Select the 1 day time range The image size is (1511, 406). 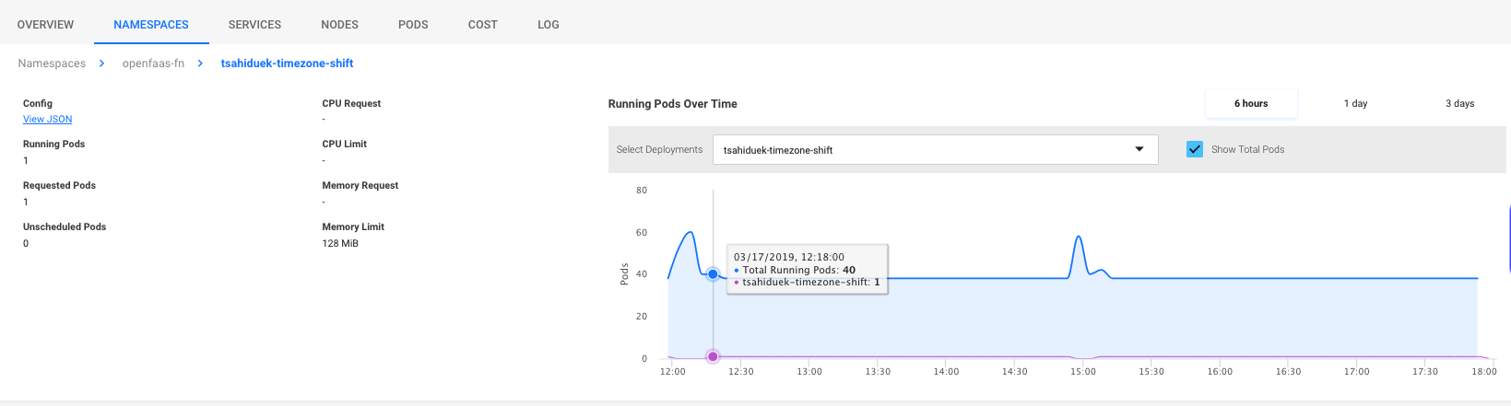1355,104
